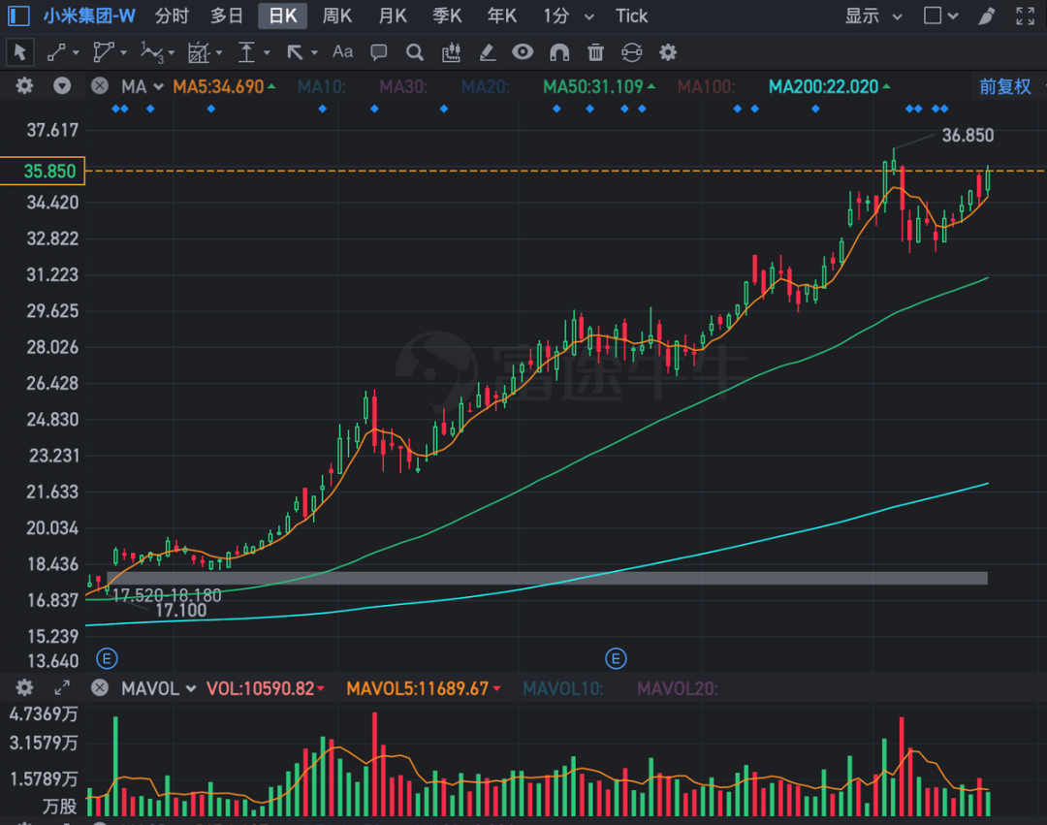Expand wave tool options arrow
Viewport: 1047px width, 825px height.
[171, 52]
